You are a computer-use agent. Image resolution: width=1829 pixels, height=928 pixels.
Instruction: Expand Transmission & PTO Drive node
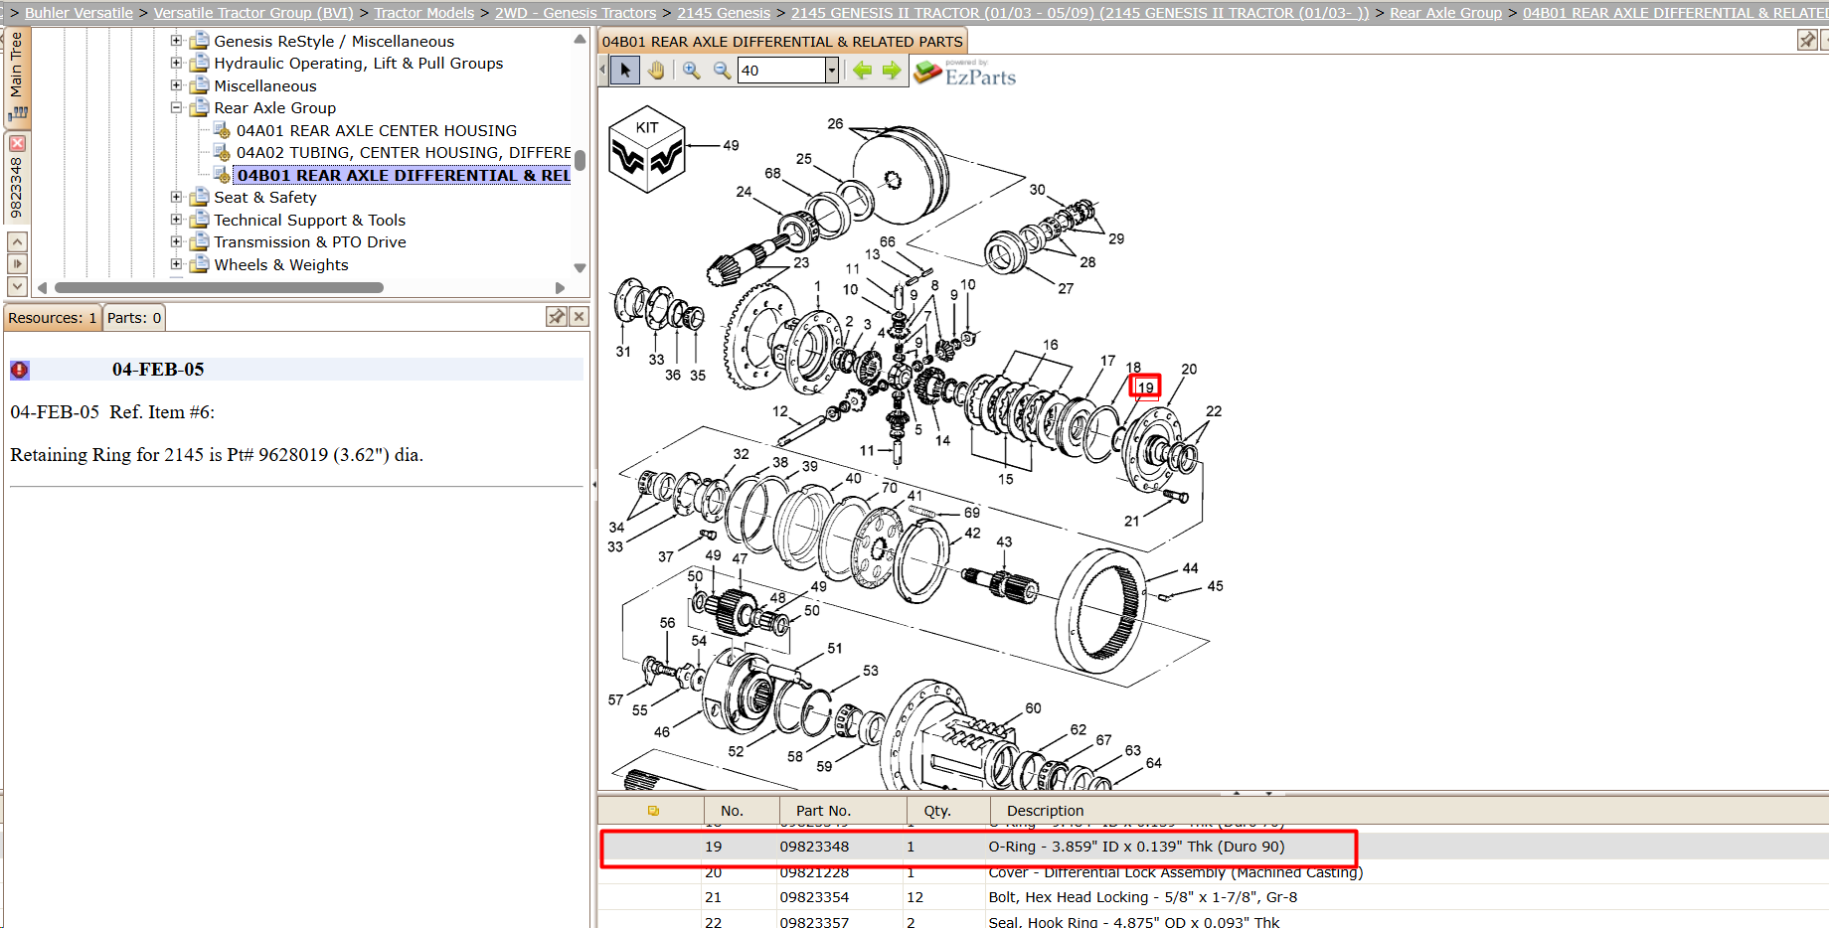tap(176, 241)
